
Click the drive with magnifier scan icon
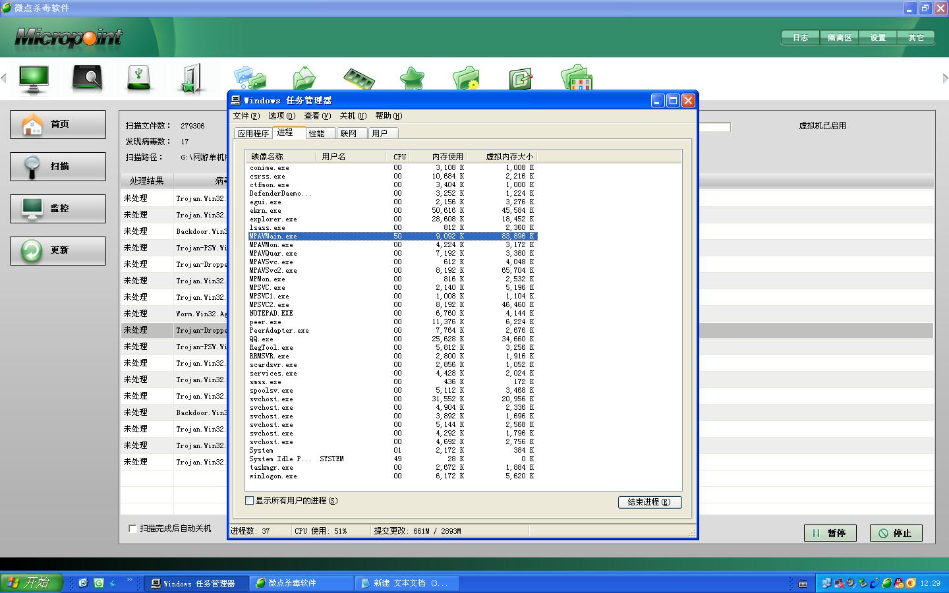pyautogui.click(x=87, y=78)
